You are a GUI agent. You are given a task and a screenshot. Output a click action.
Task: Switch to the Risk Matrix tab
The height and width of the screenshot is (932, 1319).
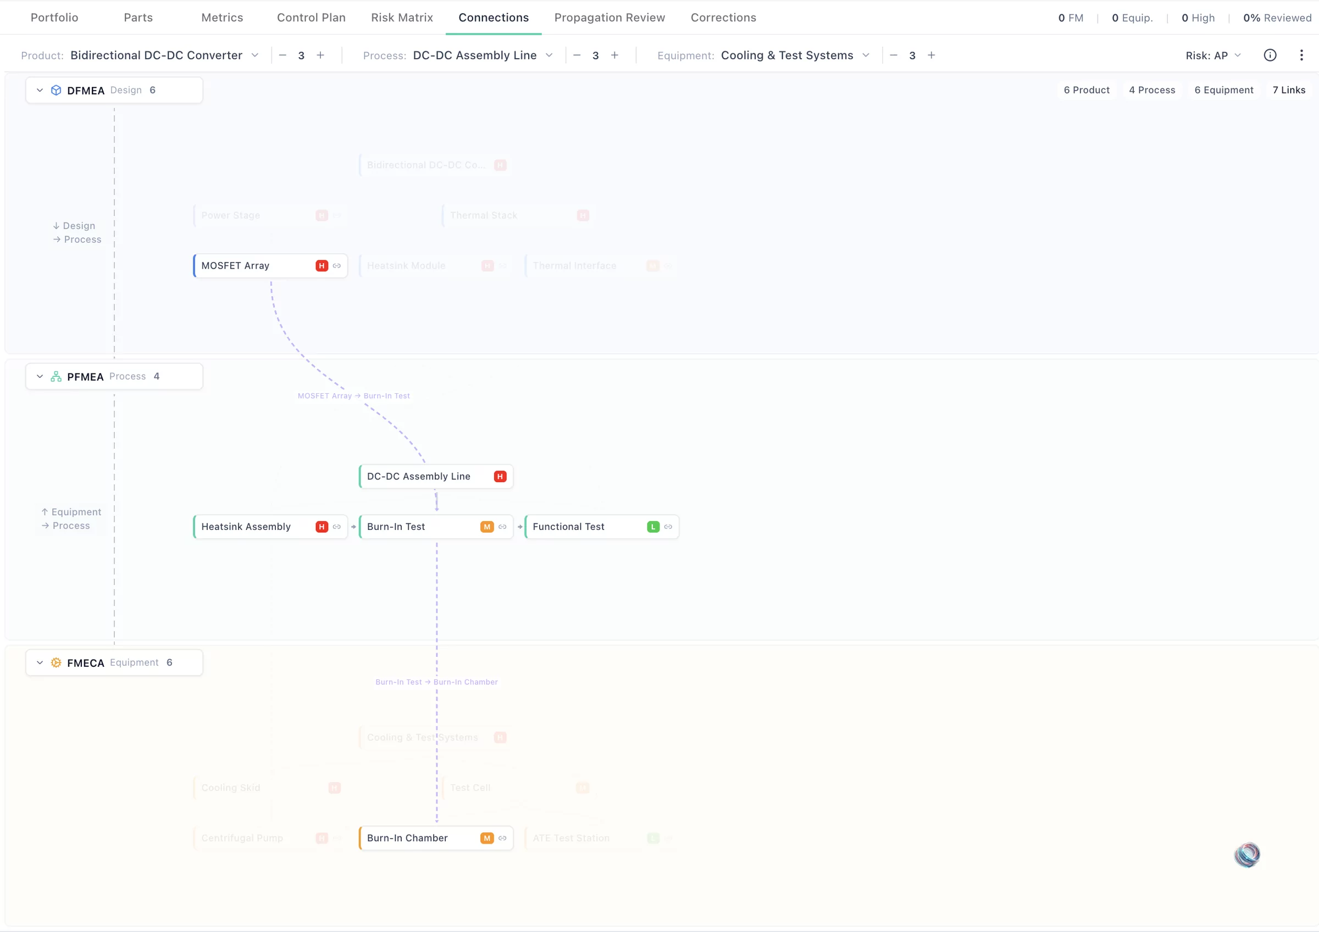pos(402,18)
